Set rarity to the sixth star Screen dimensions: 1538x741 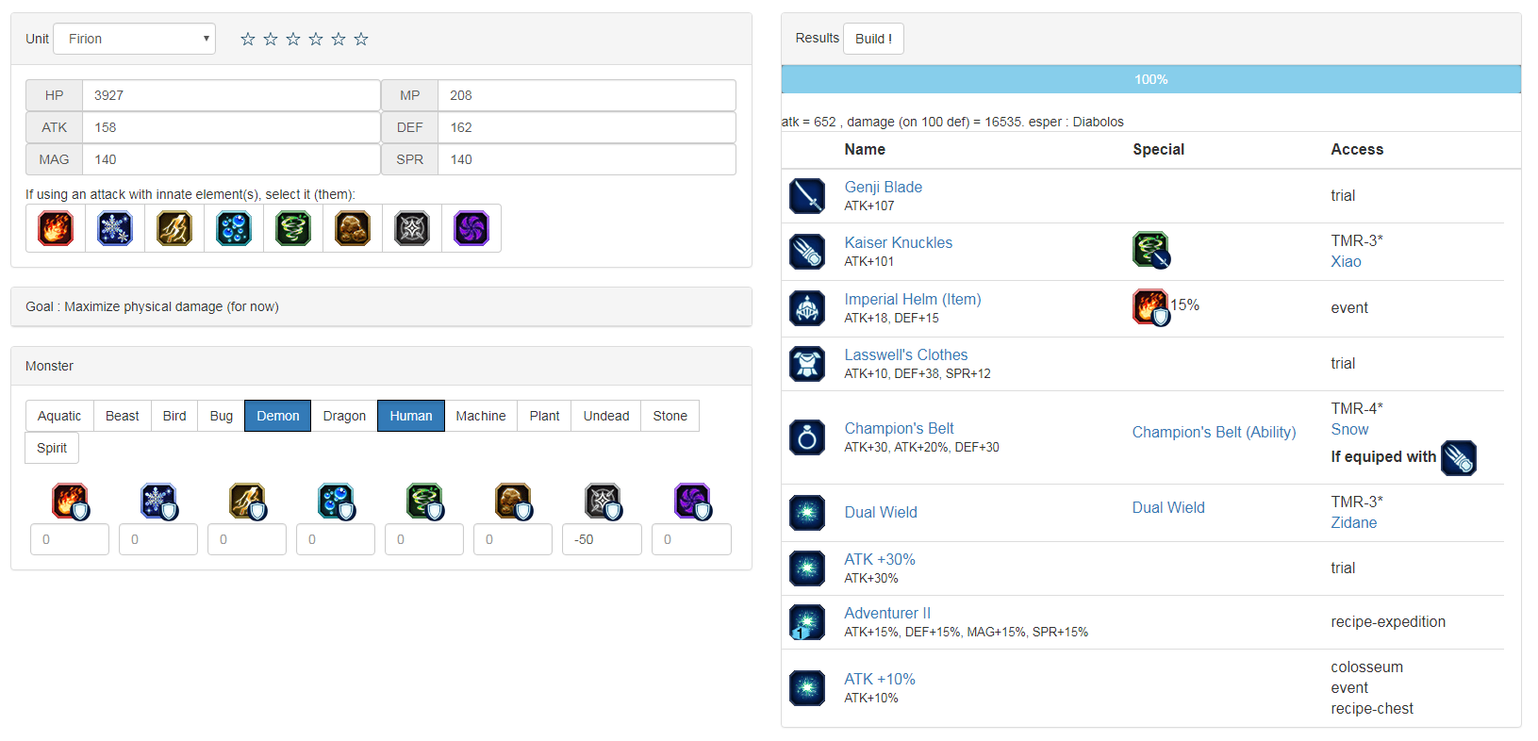coord(361,39)
